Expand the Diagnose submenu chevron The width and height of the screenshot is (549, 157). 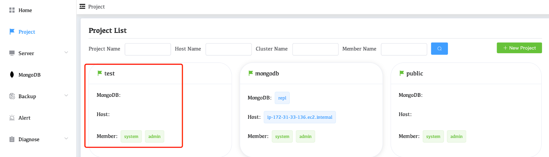pos(66,139)
